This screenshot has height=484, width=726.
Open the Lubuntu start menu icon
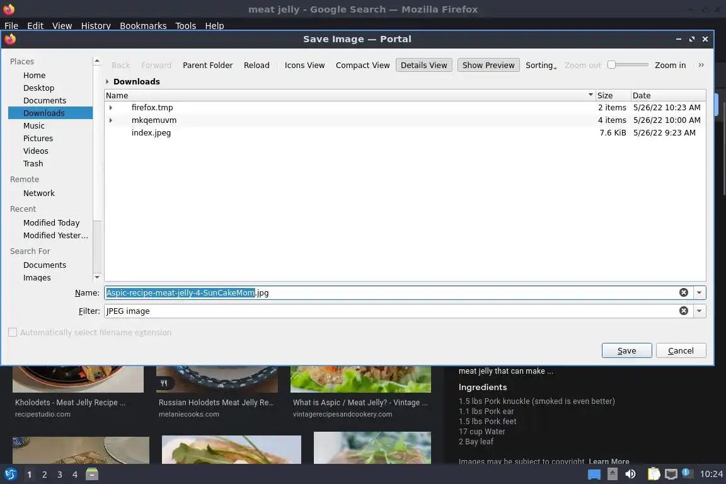[10, 474]
